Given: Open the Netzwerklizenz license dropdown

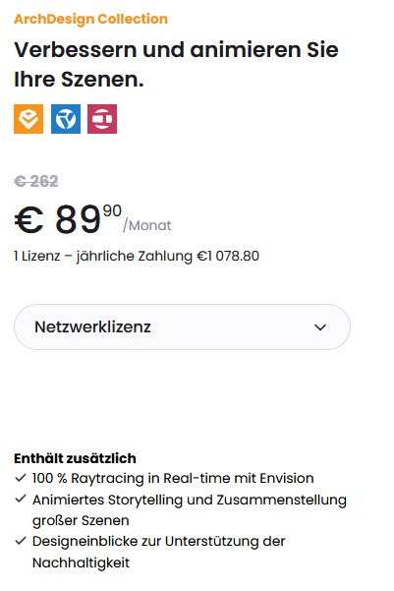Looking at the screenshot, I should 183,326.
